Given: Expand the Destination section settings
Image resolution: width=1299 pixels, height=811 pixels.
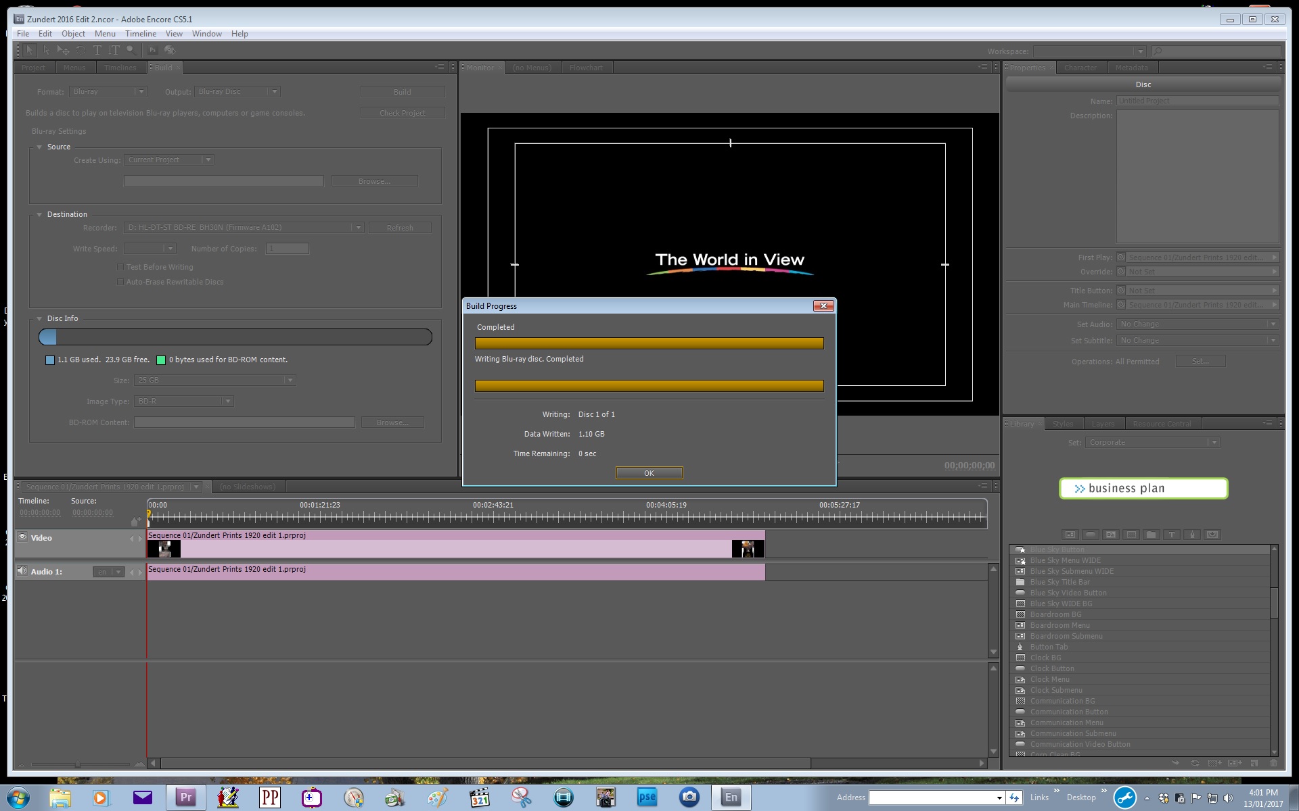Looking at the screenshot, I should pyautogui.click(x=39, y=214).
